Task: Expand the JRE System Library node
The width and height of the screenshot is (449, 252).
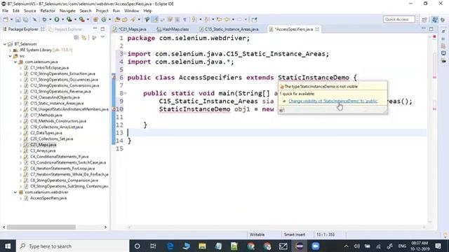Action: (11, 50)
